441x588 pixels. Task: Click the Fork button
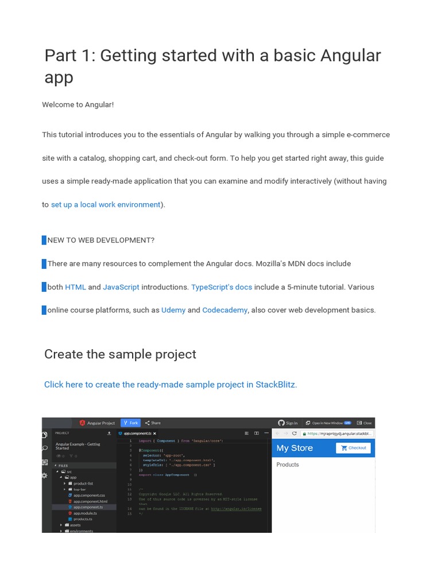[x=130, y=423]
